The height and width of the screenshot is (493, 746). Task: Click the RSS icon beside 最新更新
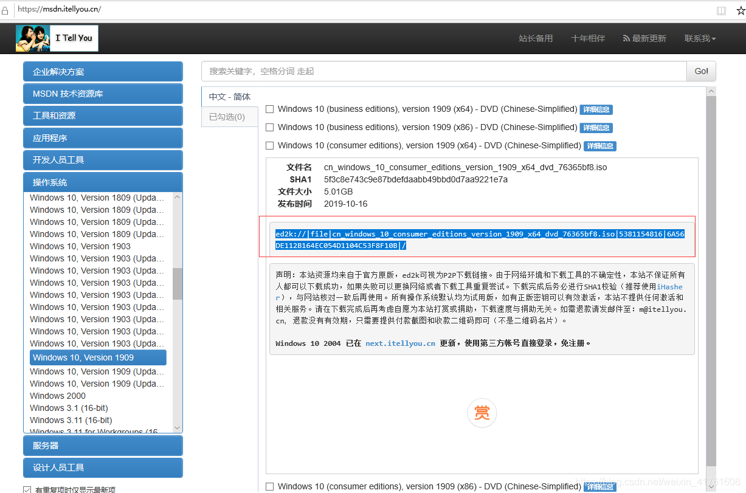[626, 38]
